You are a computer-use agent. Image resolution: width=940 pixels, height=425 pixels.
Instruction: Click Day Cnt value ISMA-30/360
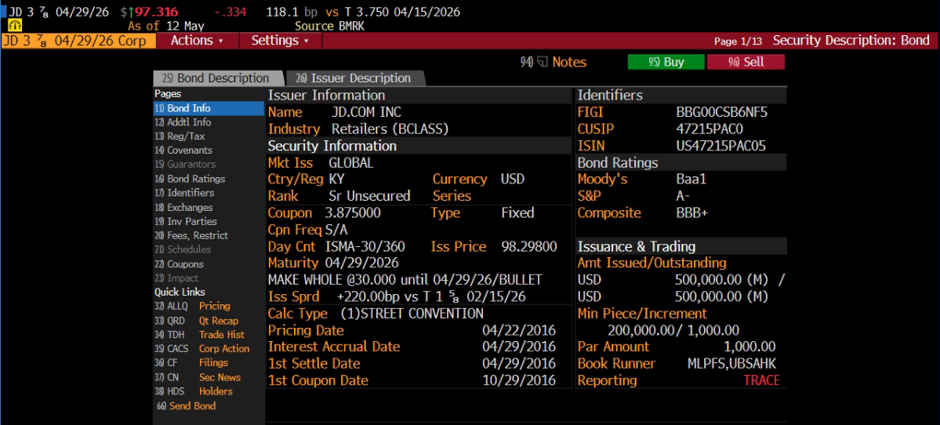pos(365,246)
